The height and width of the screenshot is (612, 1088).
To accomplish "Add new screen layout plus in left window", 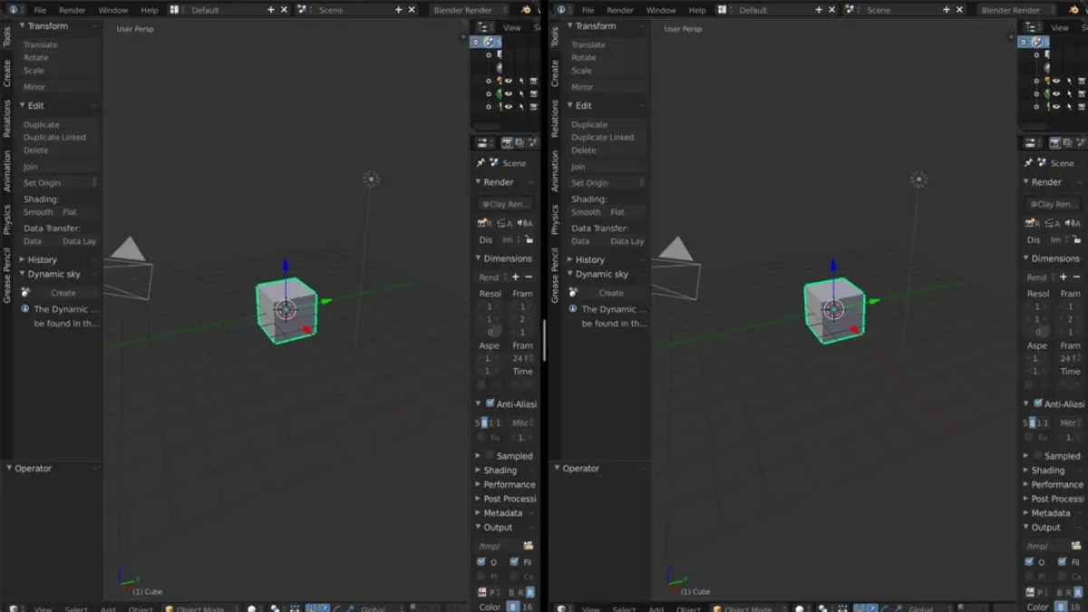I will pos(271,10).
